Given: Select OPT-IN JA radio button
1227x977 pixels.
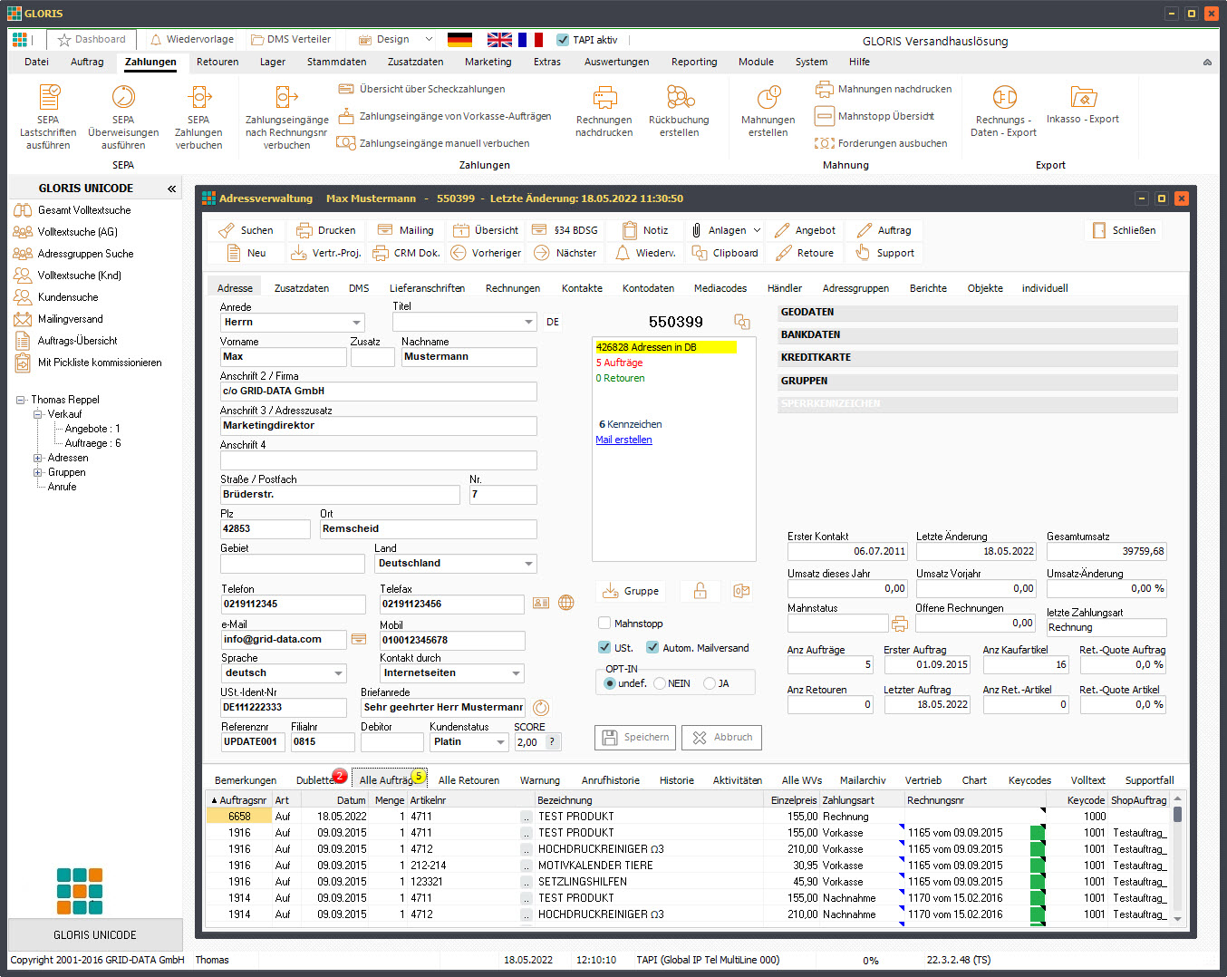Looking at the screenshot, I should (710, 683).
